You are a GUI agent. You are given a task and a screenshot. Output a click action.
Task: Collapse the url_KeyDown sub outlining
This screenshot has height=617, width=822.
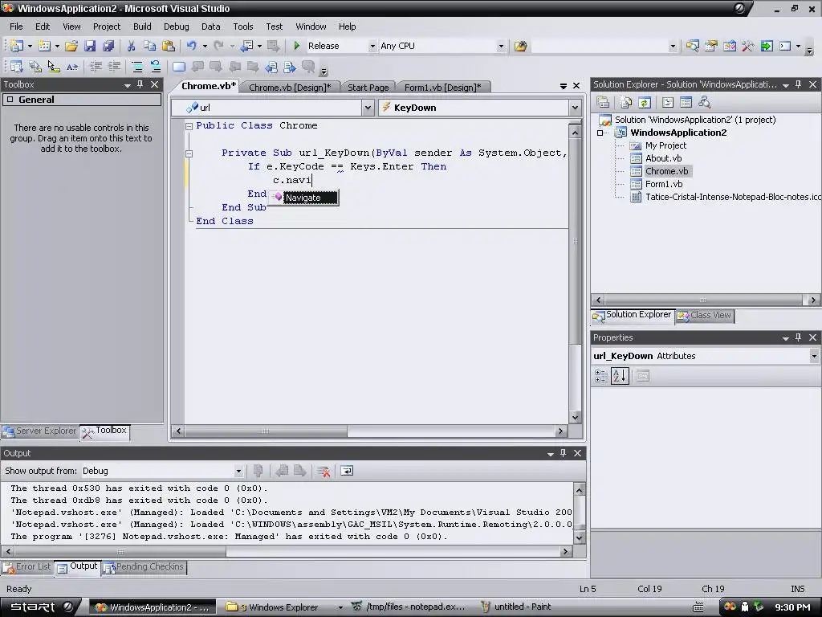coord(189,153)
